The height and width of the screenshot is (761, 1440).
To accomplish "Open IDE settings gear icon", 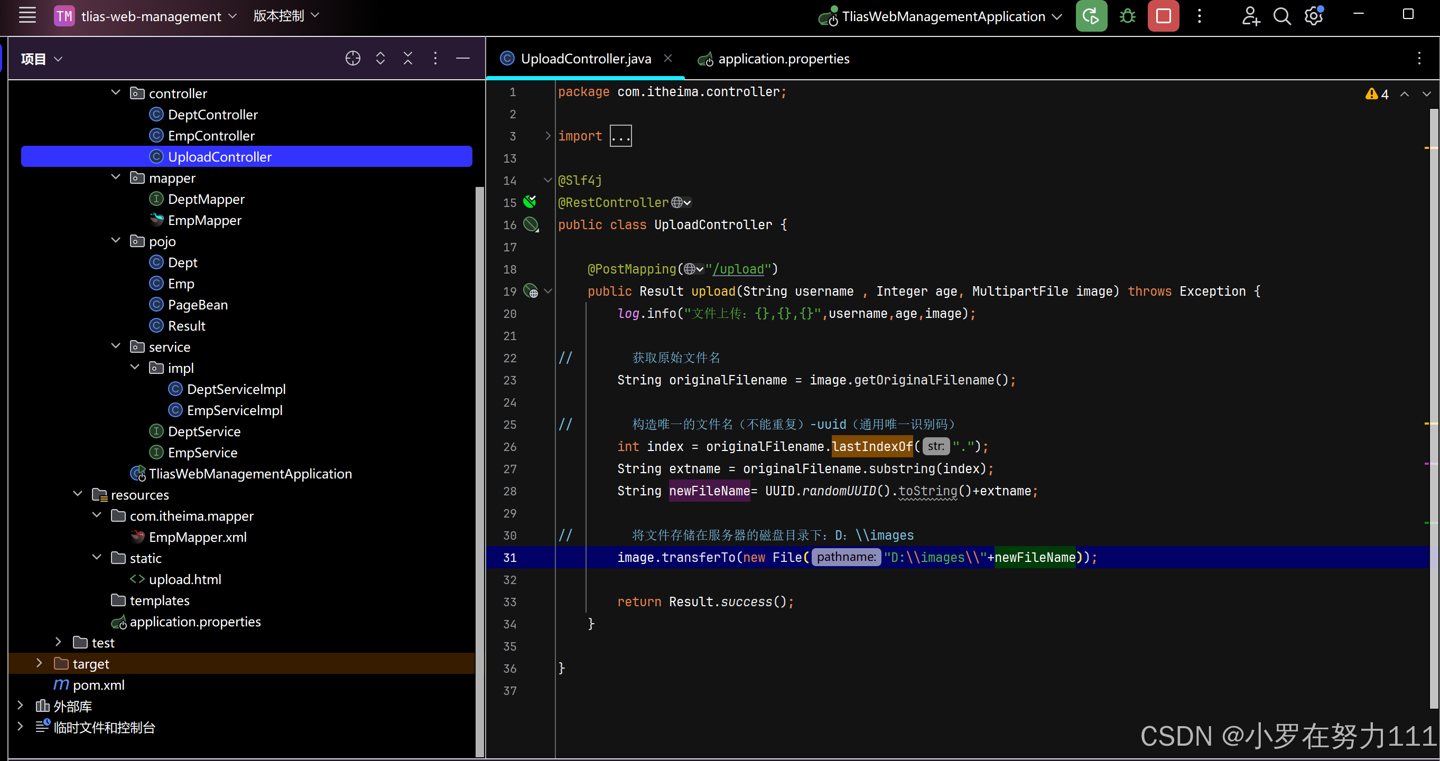I will [1313, 16].
